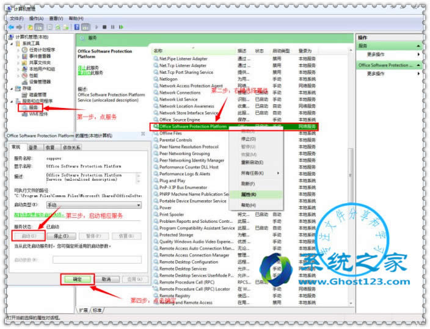Select the 任务计划程序 clock icon
This screenshot has height=329, width=430.
[24, 50]
